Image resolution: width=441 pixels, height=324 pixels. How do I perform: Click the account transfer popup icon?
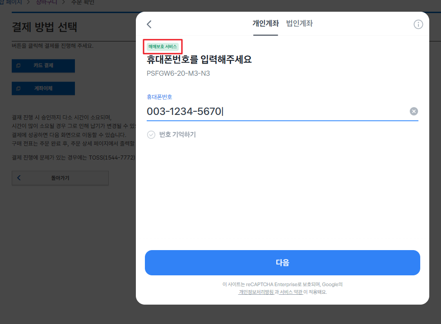19,88
